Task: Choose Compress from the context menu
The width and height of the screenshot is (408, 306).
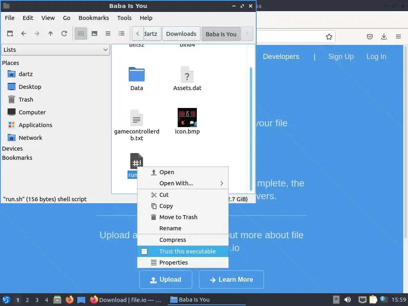Action: 183,239
